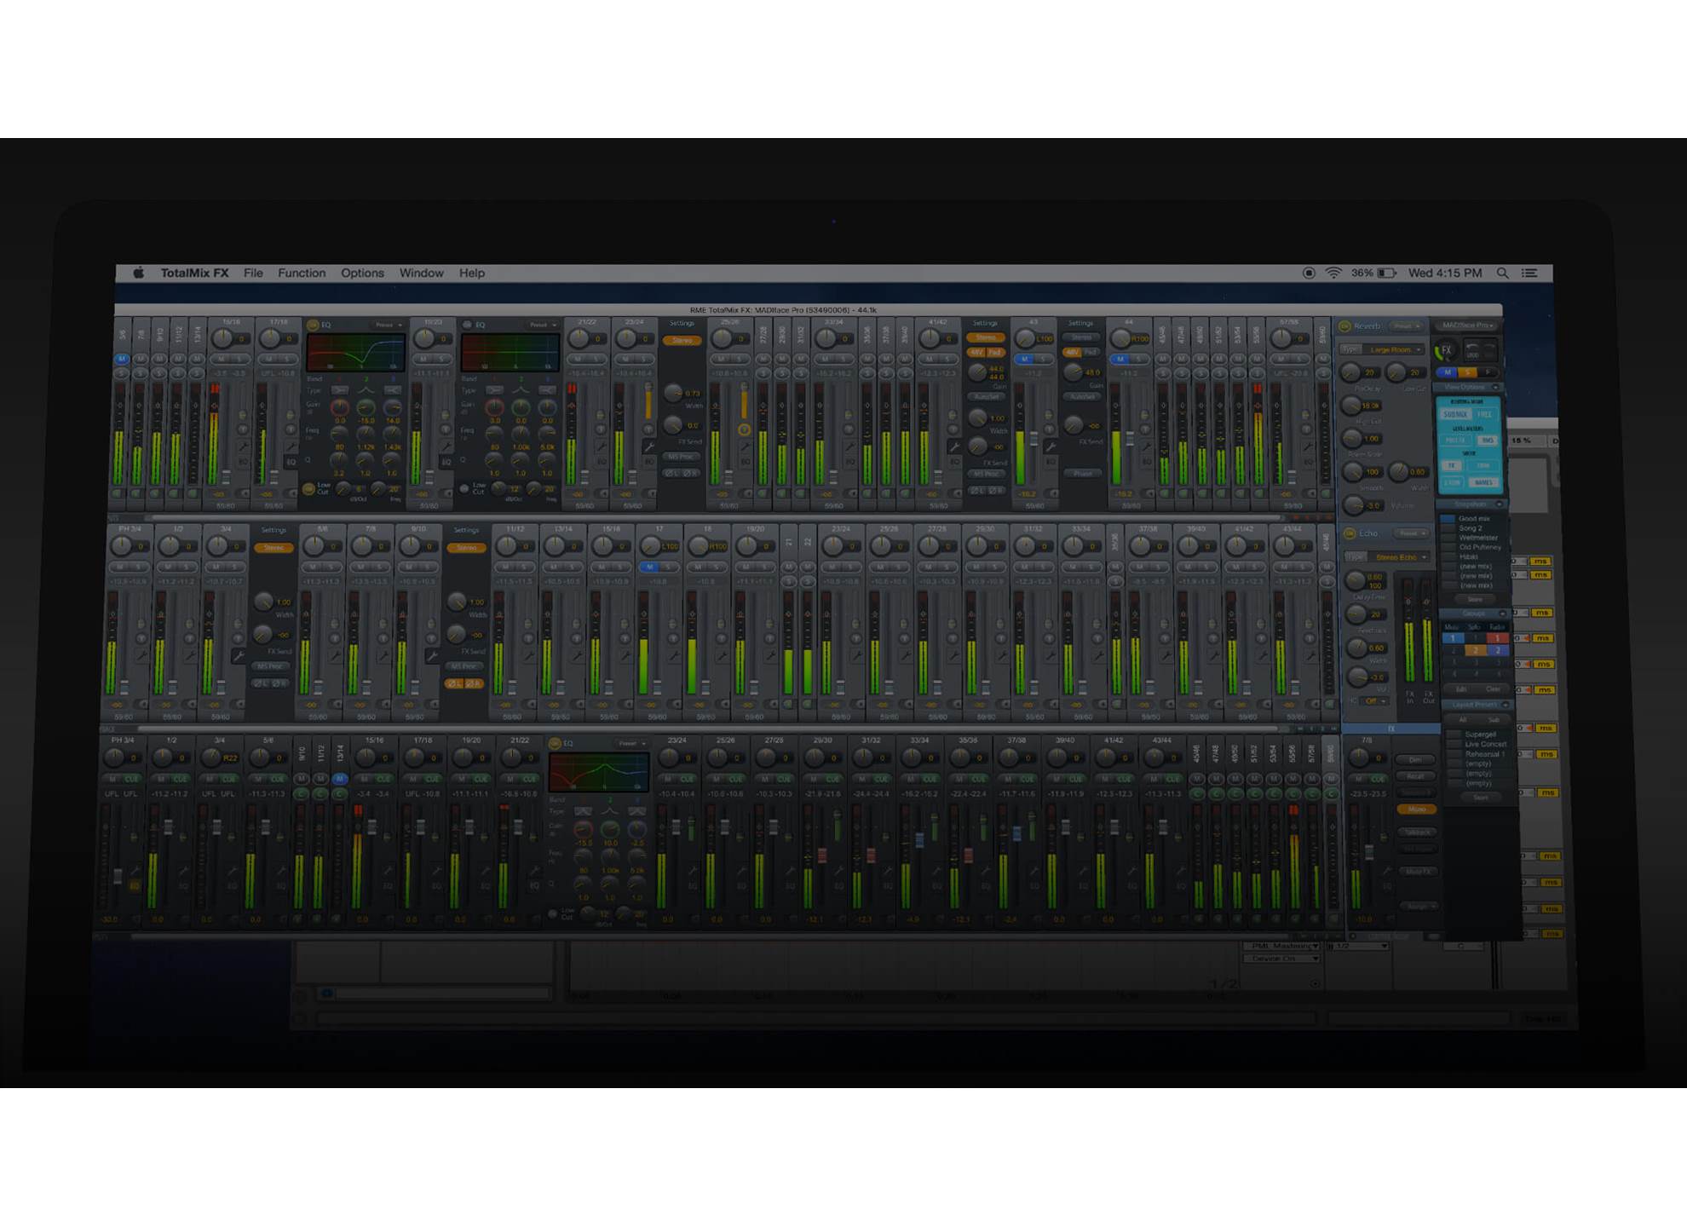Open the TotalMix FX application menu
Viewport: 1687px width, 1227px height.
coord(194,274)
